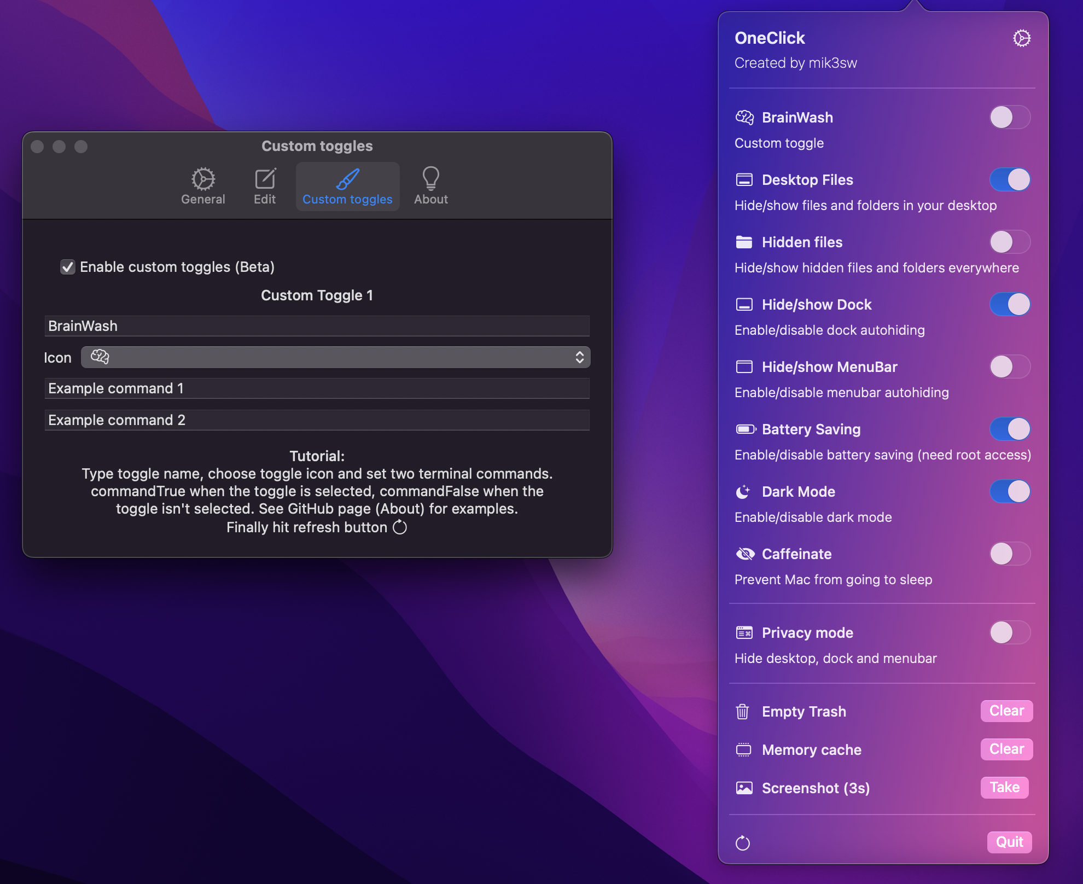Click the Memory cache chip icon

point(744,750)
